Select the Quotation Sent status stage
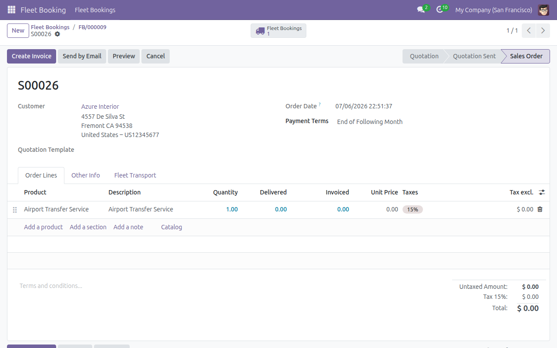 tap(474, 56)
